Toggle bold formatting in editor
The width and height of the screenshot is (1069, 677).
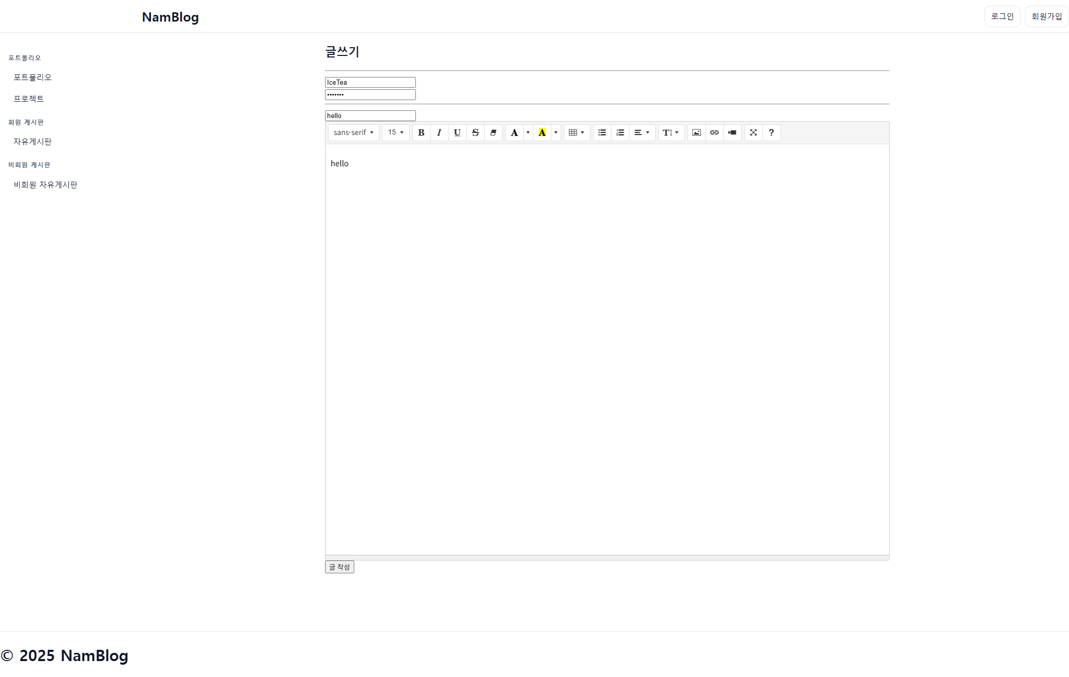pyautogui.click(x=421, y=132)
